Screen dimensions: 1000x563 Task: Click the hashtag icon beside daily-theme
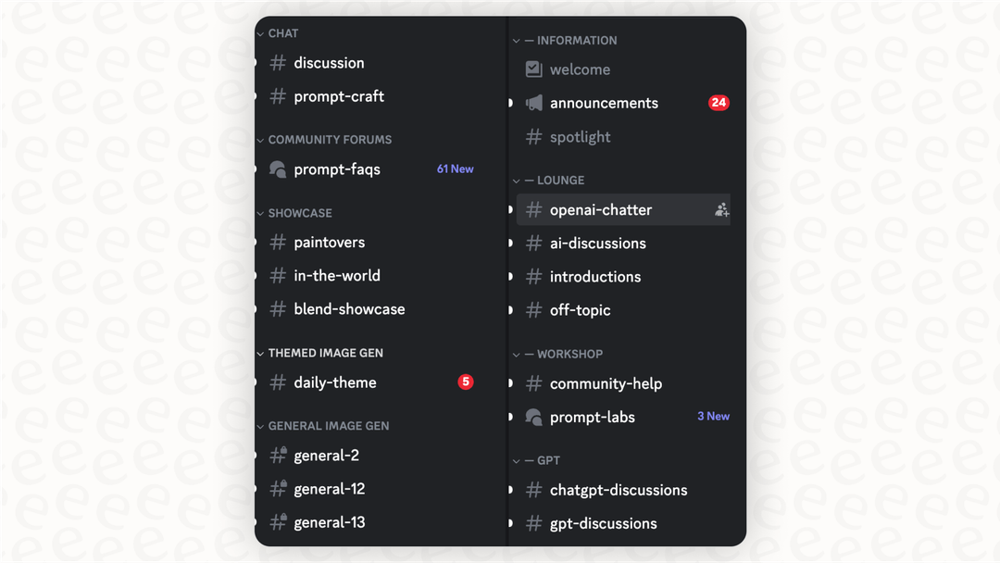click(278, 382)
